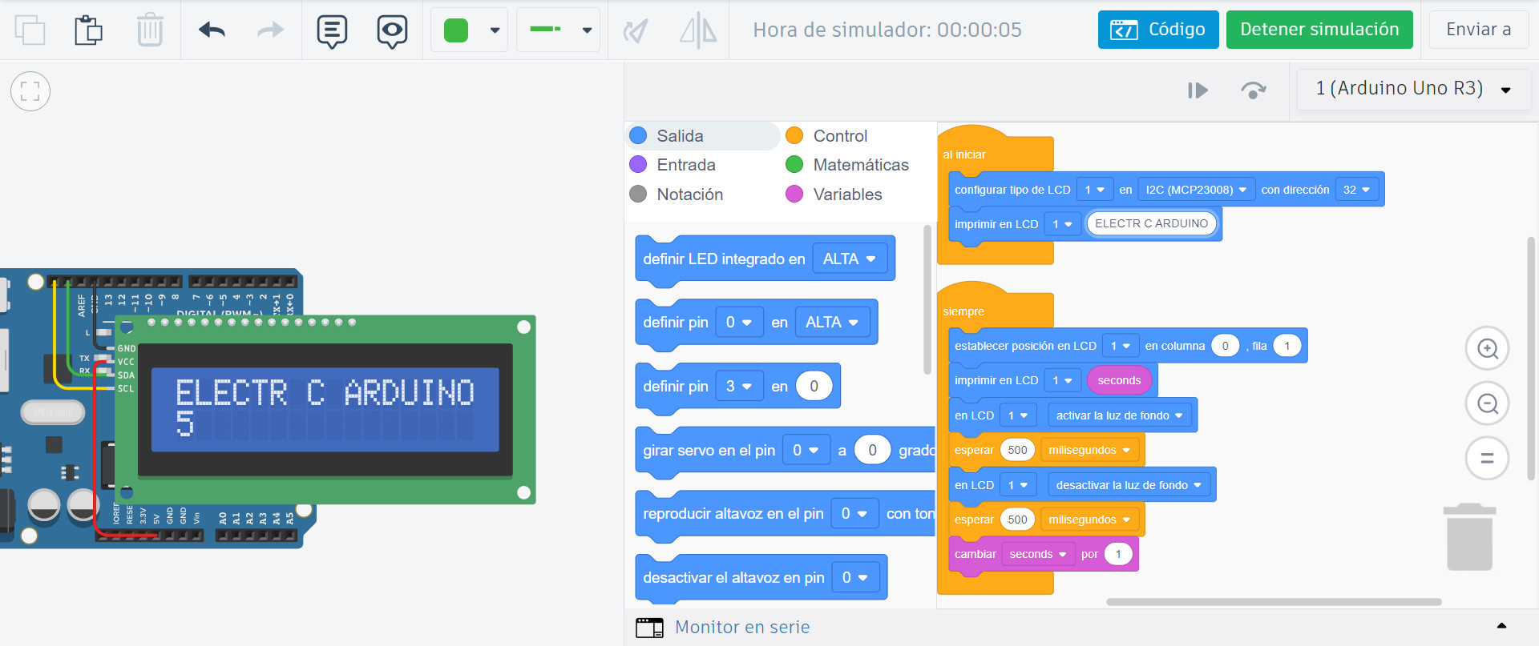1539x646 pixels.
Task: Toggle notes visibility eye icon
Action: coord(392,30)
